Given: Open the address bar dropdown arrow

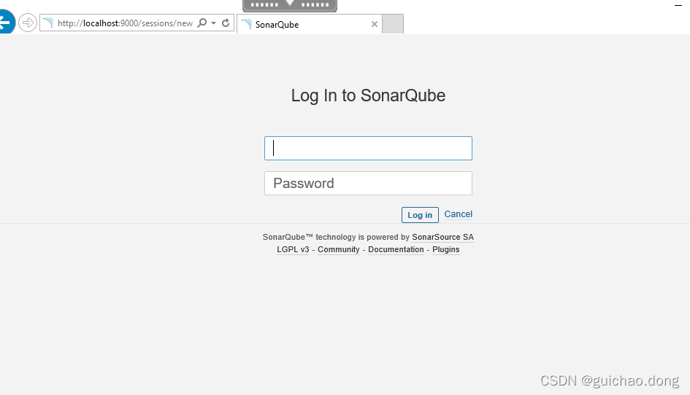Looking at the screenshot, I should pyautogui.click(x=213, y=23).
